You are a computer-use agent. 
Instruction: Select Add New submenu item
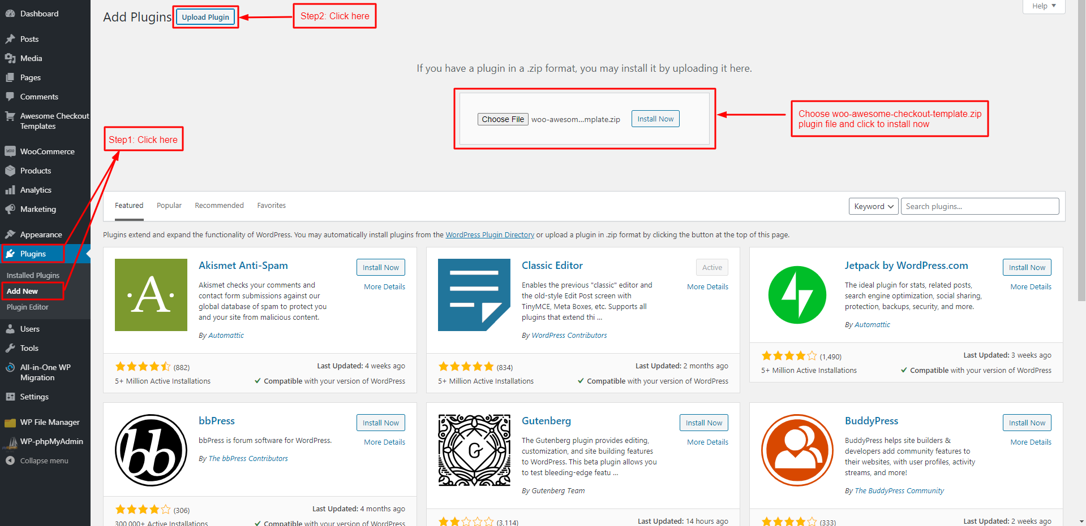[x=22, y=291]
